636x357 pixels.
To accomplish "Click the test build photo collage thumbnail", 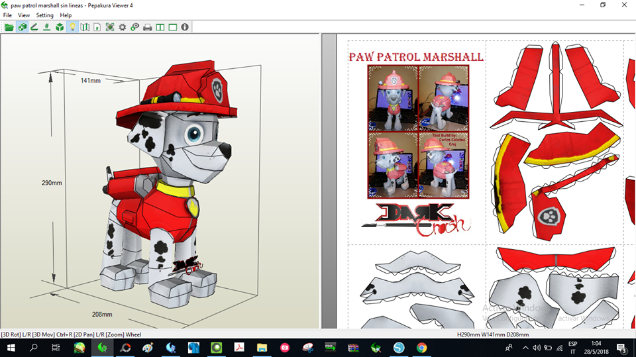I will [418, 132].
